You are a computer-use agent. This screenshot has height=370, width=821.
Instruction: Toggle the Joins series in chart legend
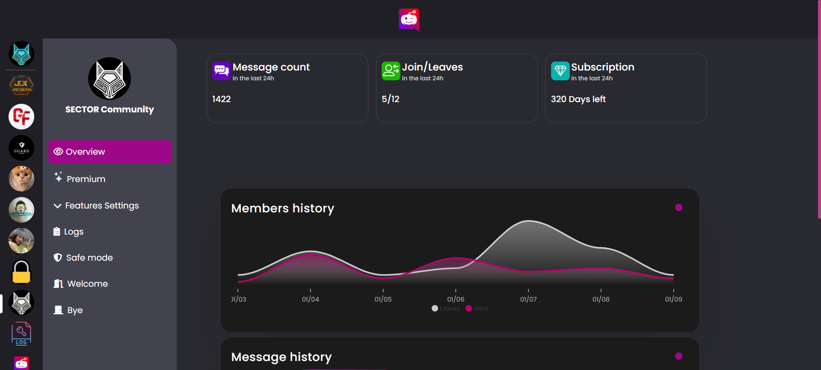coord(477,308)
